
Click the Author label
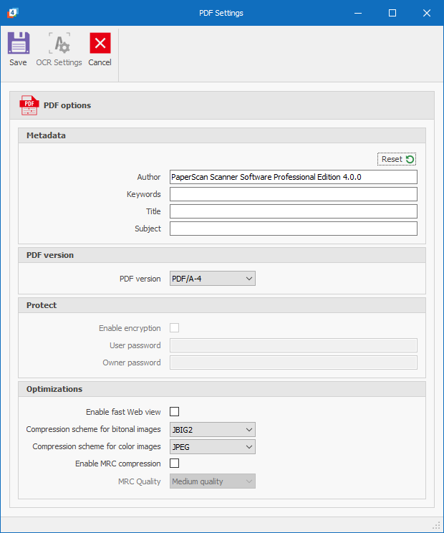point(149,177)
